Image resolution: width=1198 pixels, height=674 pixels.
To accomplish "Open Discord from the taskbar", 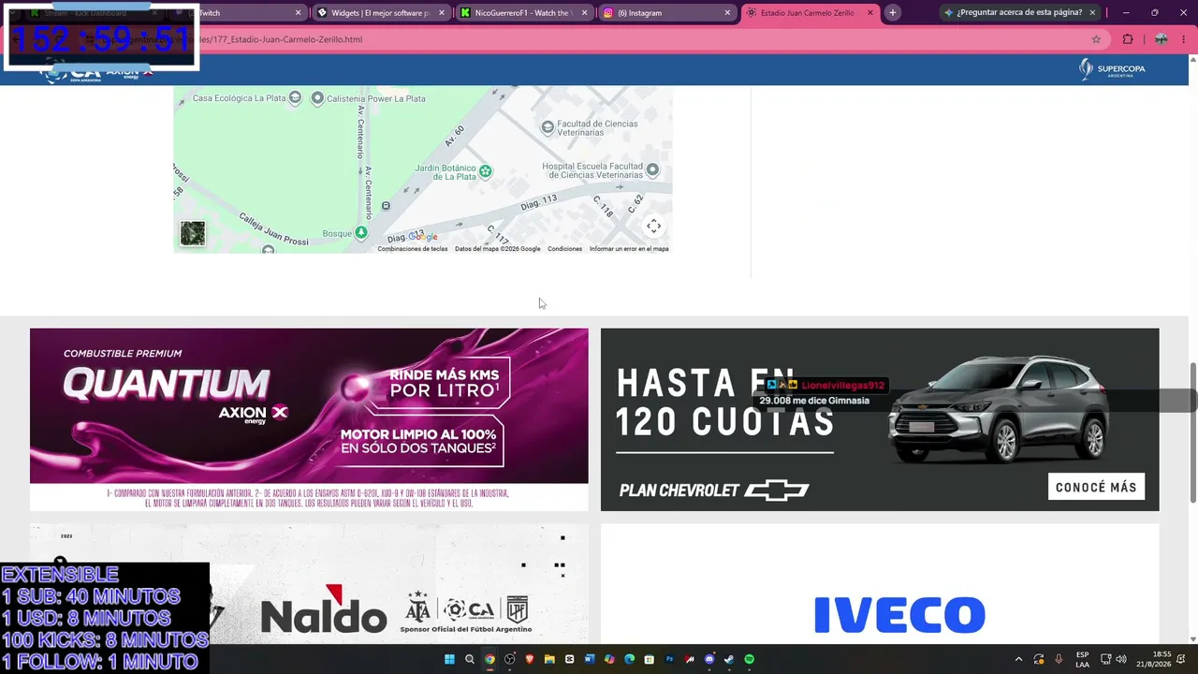I will [x=709, y=659].
